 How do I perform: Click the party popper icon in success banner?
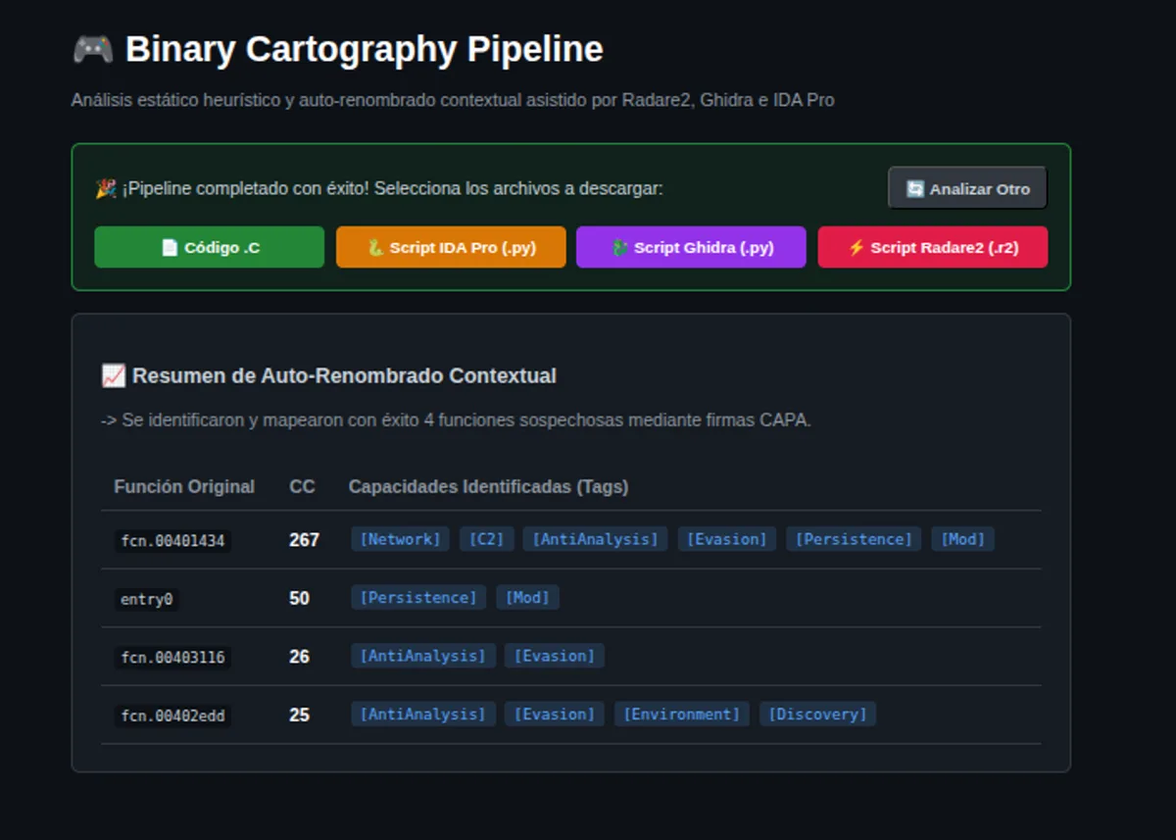tap(106, 188)
